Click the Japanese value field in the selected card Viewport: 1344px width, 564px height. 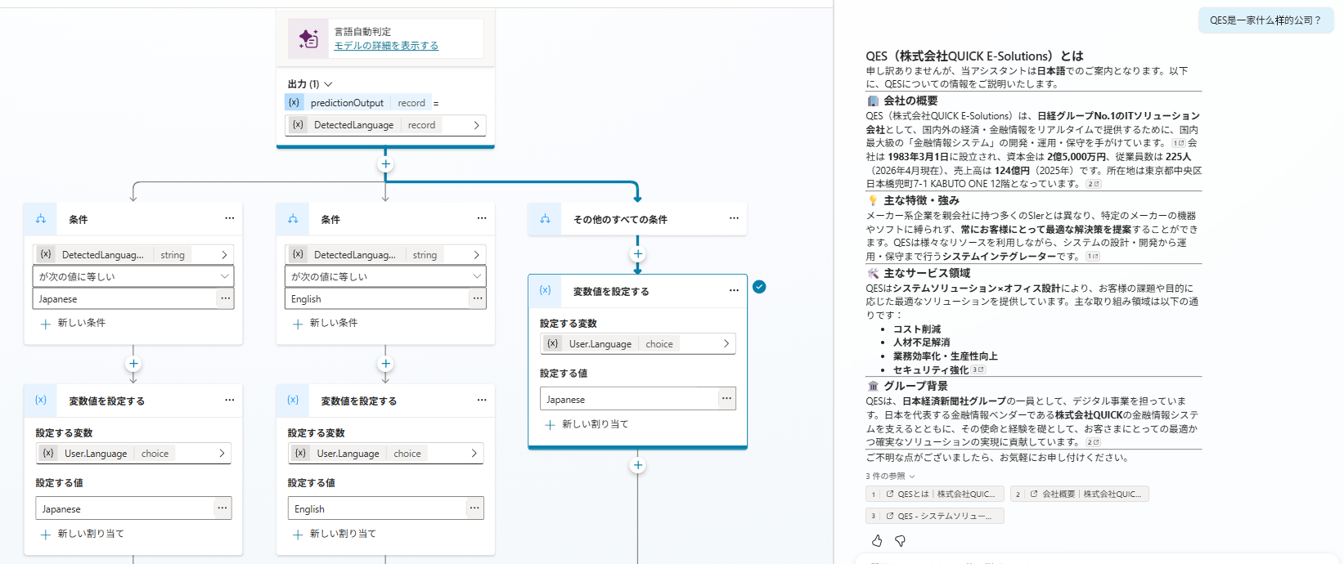(x=627, y=399)
